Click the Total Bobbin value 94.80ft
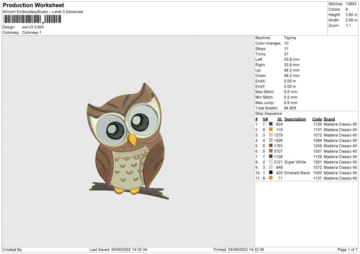360x254 pixels. pos(290,108)
